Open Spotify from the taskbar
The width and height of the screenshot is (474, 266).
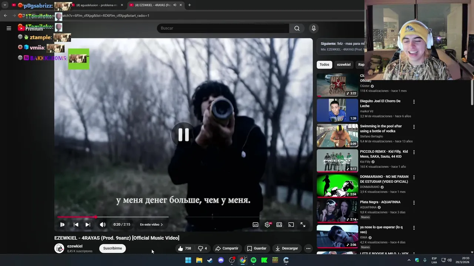(x=253, y=260)
